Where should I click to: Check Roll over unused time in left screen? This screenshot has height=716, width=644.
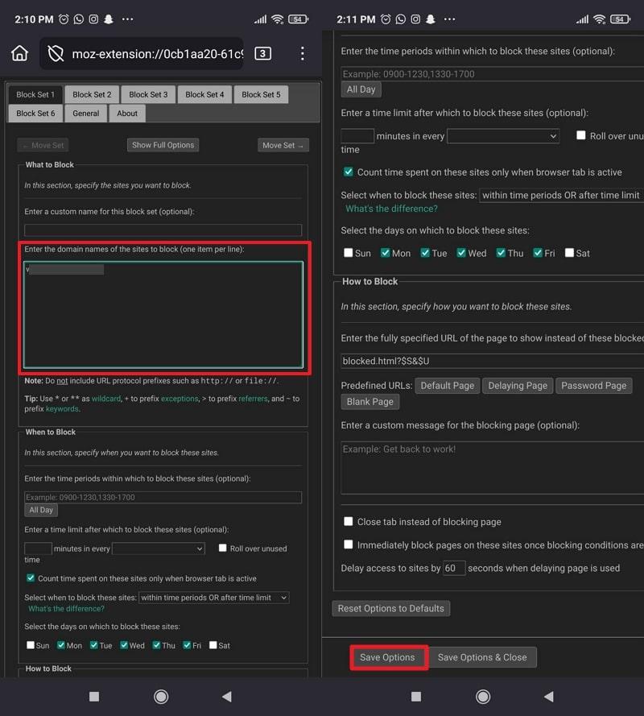(223, 548)
